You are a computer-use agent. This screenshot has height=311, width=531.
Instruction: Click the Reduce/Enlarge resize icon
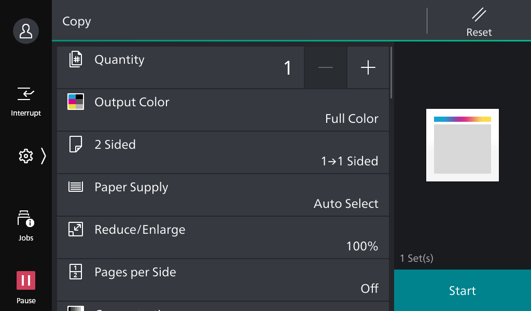75,229
